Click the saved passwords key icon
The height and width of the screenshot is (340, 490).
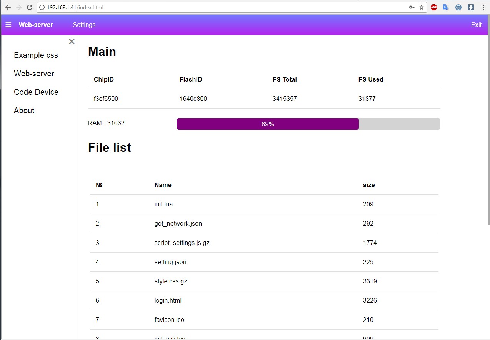click(x=412, y=7)
